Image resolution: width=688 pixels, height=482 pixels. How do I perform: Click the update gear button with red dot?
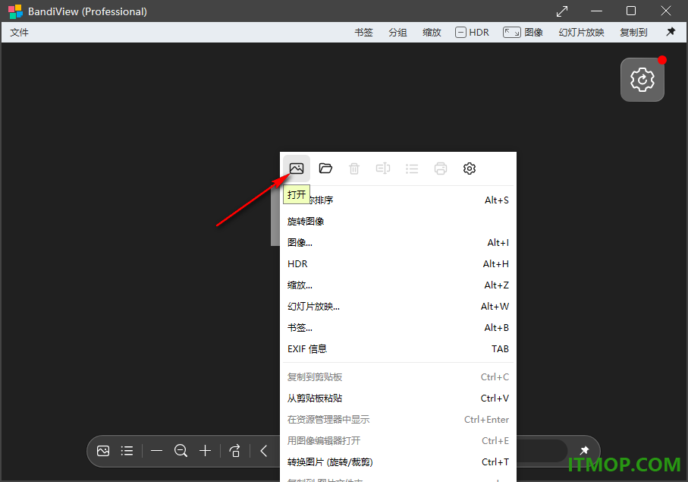pyautogui.click(x=642, y=80)
